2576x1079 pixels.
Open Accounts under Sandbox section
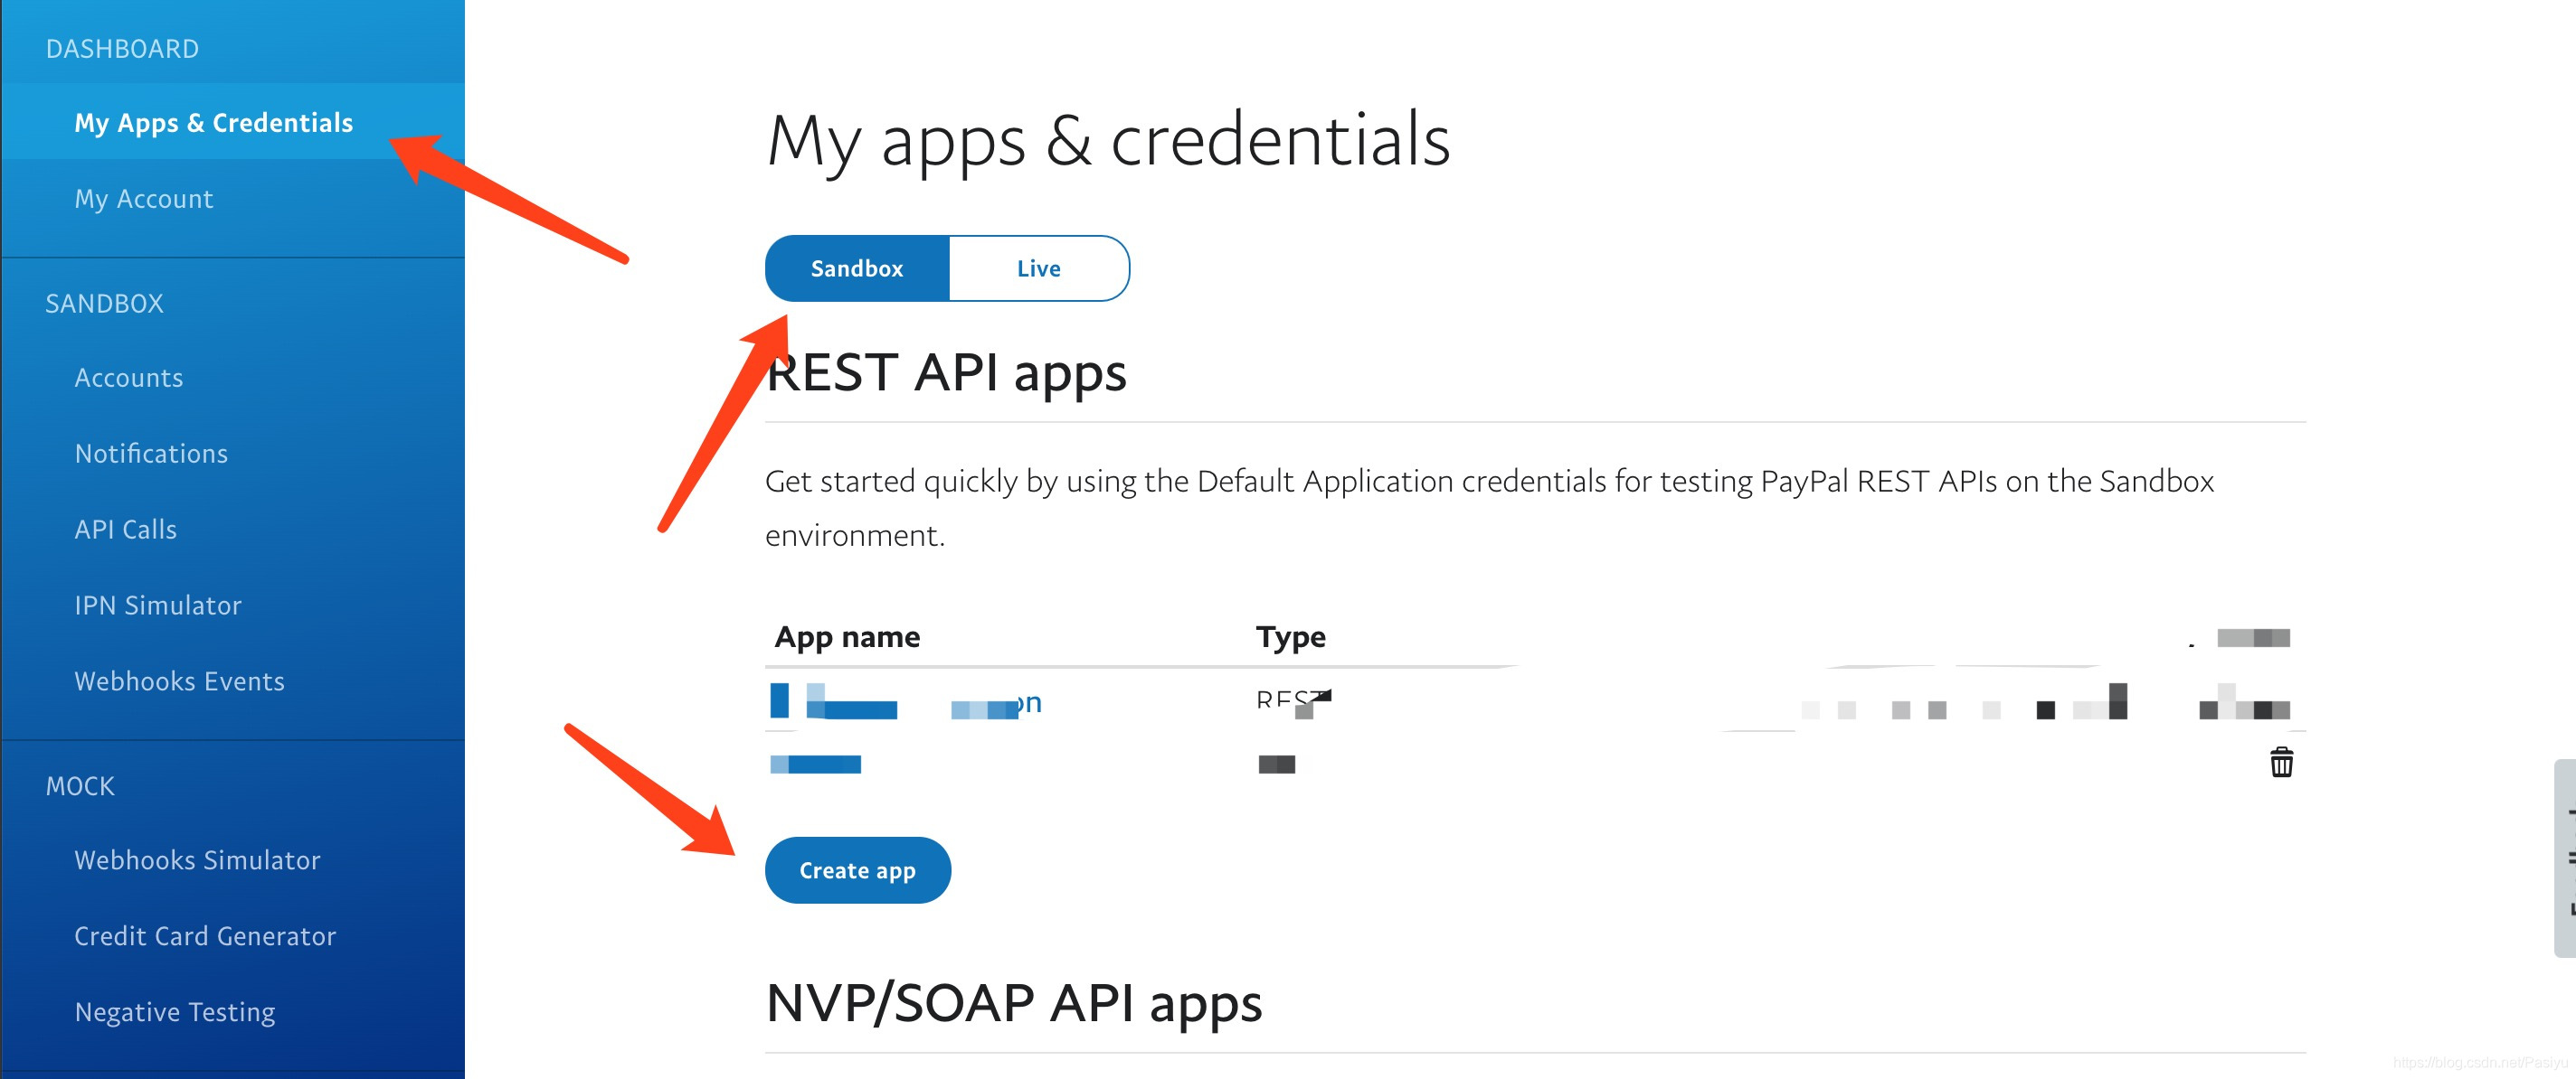pyautogui.click(x=128, y=376)
